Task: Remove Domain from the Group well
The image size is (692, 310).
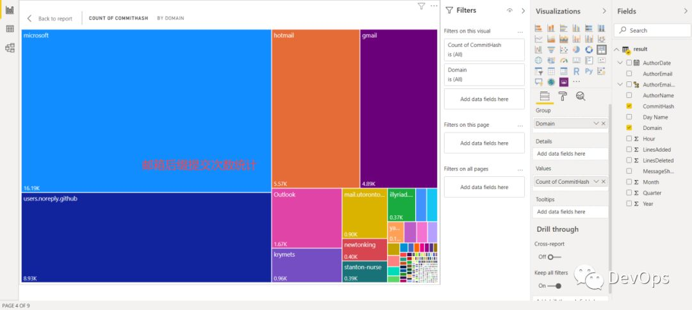Action: coord(604,124)
